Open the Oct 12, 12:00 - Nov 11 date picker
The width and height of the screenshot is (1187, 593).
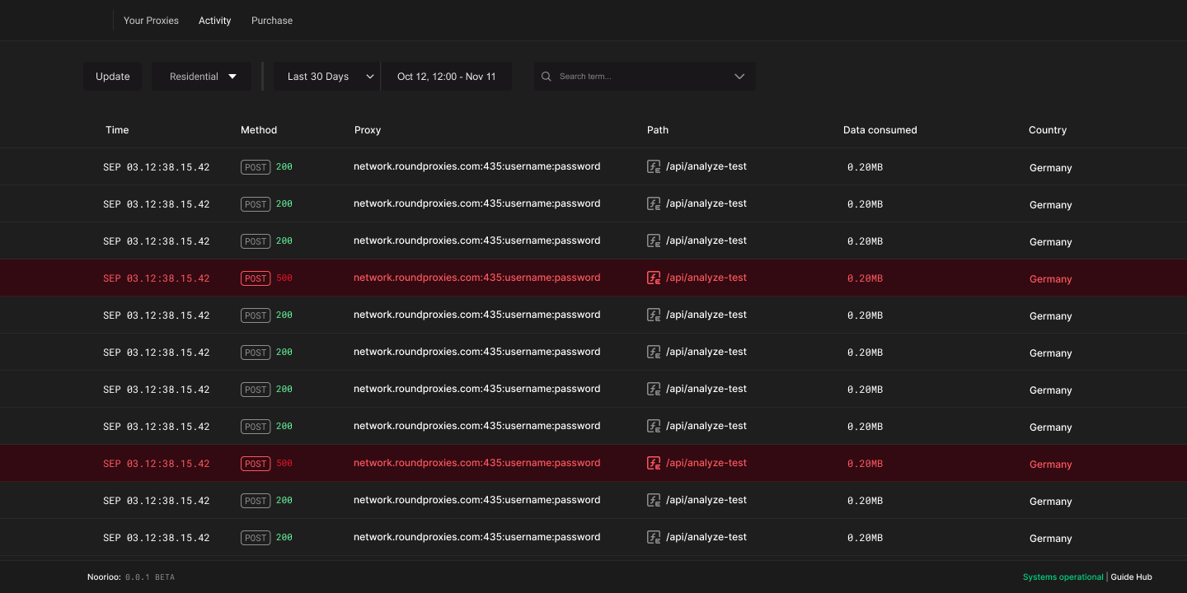pyautogui.click(x=446, y=77)
